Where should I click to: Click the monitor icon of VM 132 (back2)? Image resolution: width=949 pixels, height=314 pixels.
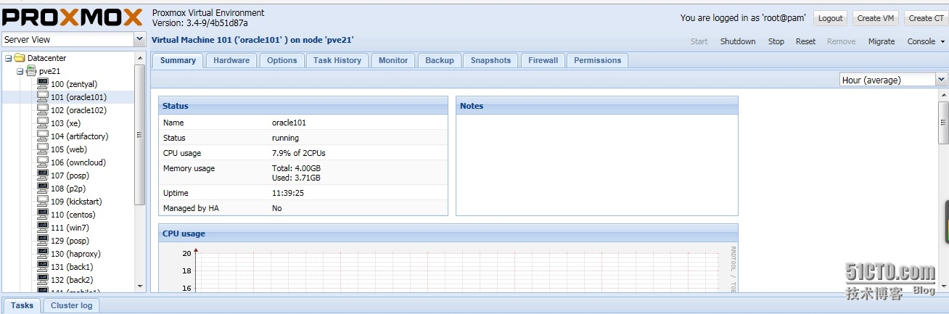(43, 280)
